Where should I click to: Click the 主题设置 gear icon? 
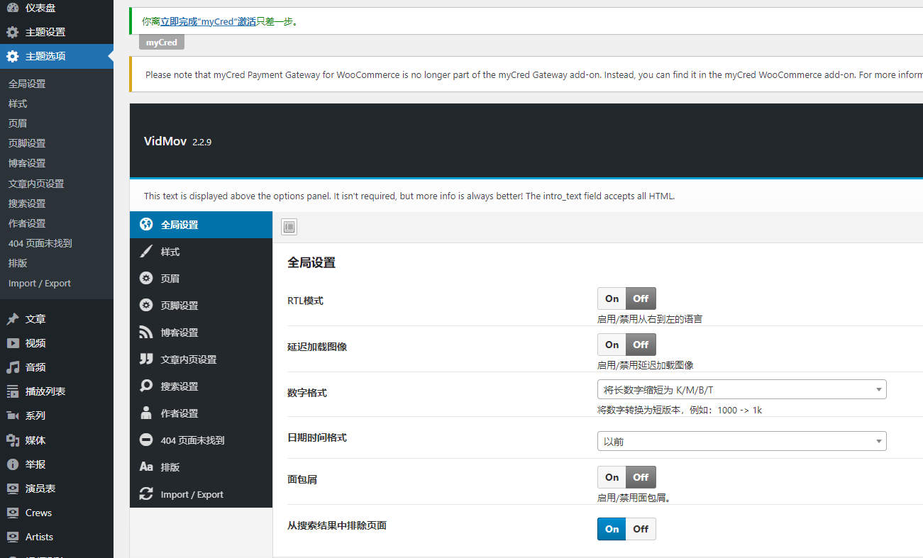click(x=13, y=32)
